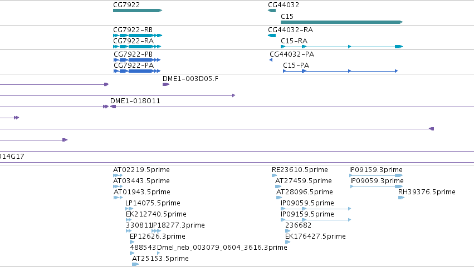Click the DME1-003D05.F label
The width and height of the screenshot is (474, 267).
click(190, 79)
